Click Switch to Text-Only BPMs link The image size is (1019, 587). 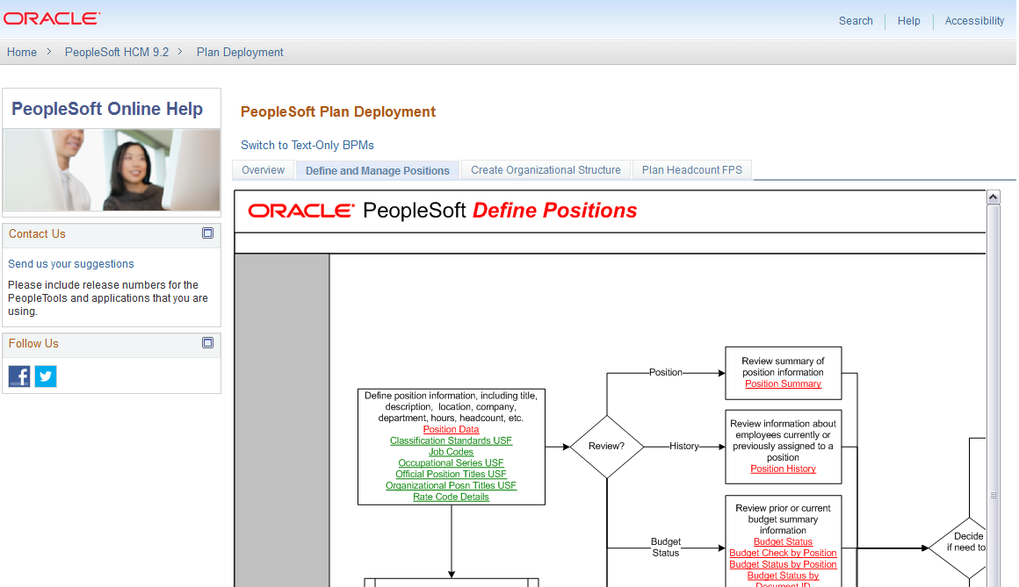[307, 146]
